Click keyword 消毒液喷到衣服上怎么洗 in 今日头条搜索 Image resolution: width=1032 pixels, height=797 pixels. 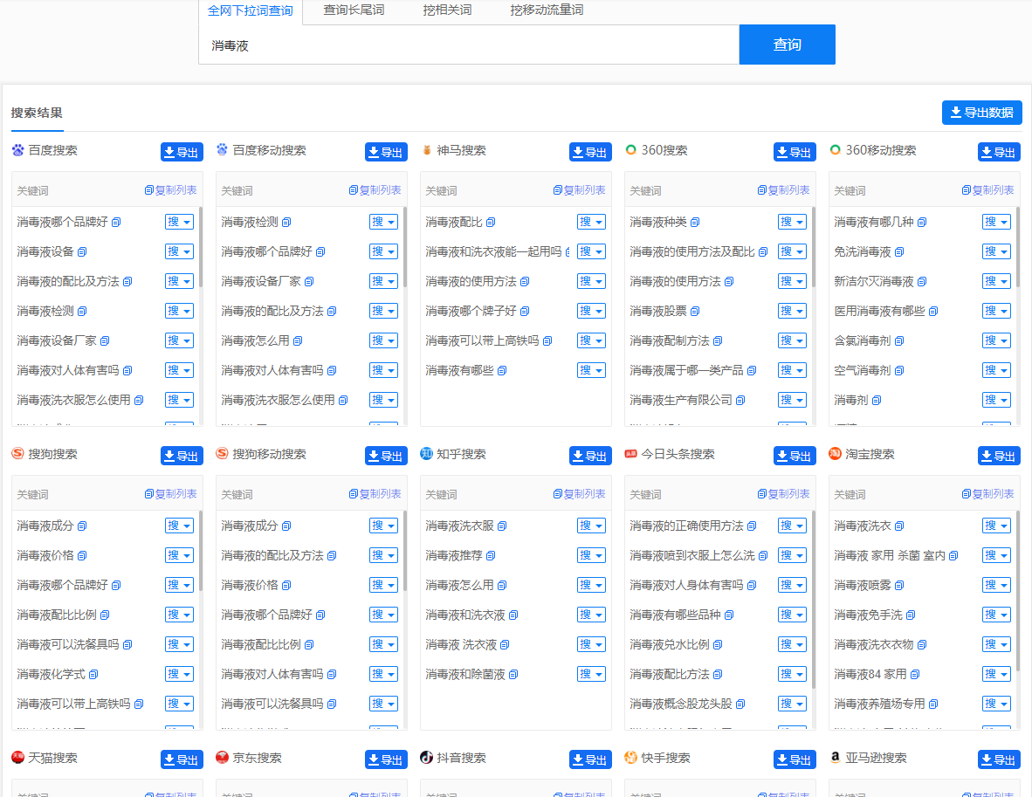tap(691, 556)
